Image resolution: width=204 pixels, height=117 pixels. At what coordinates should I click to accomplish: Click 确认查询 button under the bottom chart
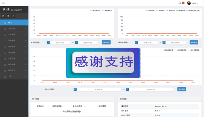[x=182, y=89]
